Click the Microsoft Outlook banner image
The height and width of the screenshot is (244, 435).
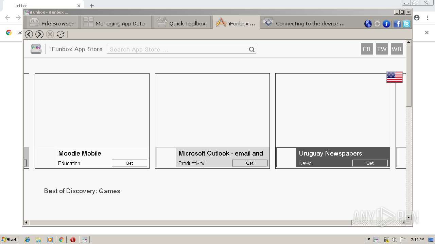point(212,110)
